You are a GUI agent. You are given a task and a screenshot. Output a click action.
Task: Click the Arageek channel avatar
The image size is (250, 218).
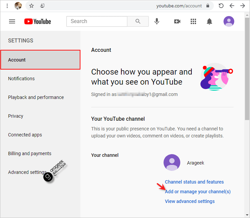(x=172, y=162)
